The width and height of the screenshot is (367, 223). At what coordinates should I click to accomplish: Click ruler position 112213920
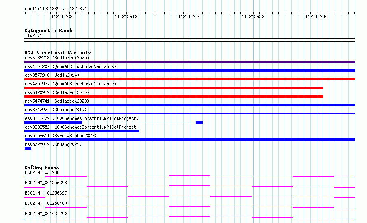point(189,16)
